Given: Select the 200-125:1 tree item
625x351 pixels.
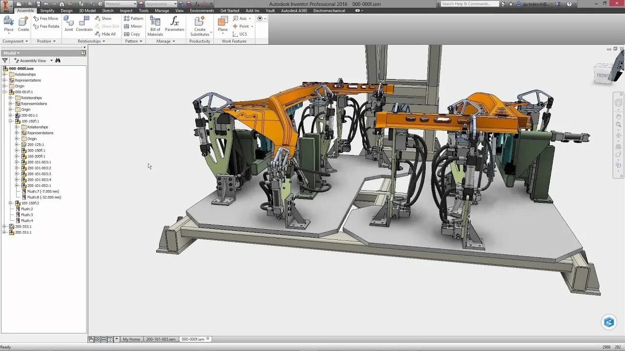Looking at the screenshot, I should click(x=32, y=144).
